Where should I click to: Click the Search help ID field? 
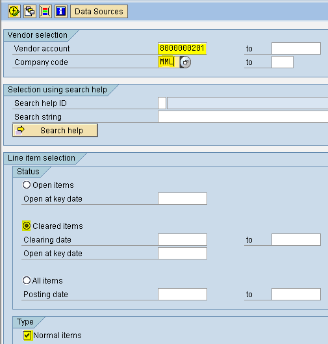162,103
